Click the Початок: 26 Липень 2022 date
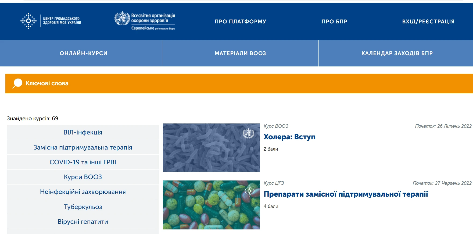Image resolution: width=473 pixels, height=234 pixels. (x=443, y=126)
